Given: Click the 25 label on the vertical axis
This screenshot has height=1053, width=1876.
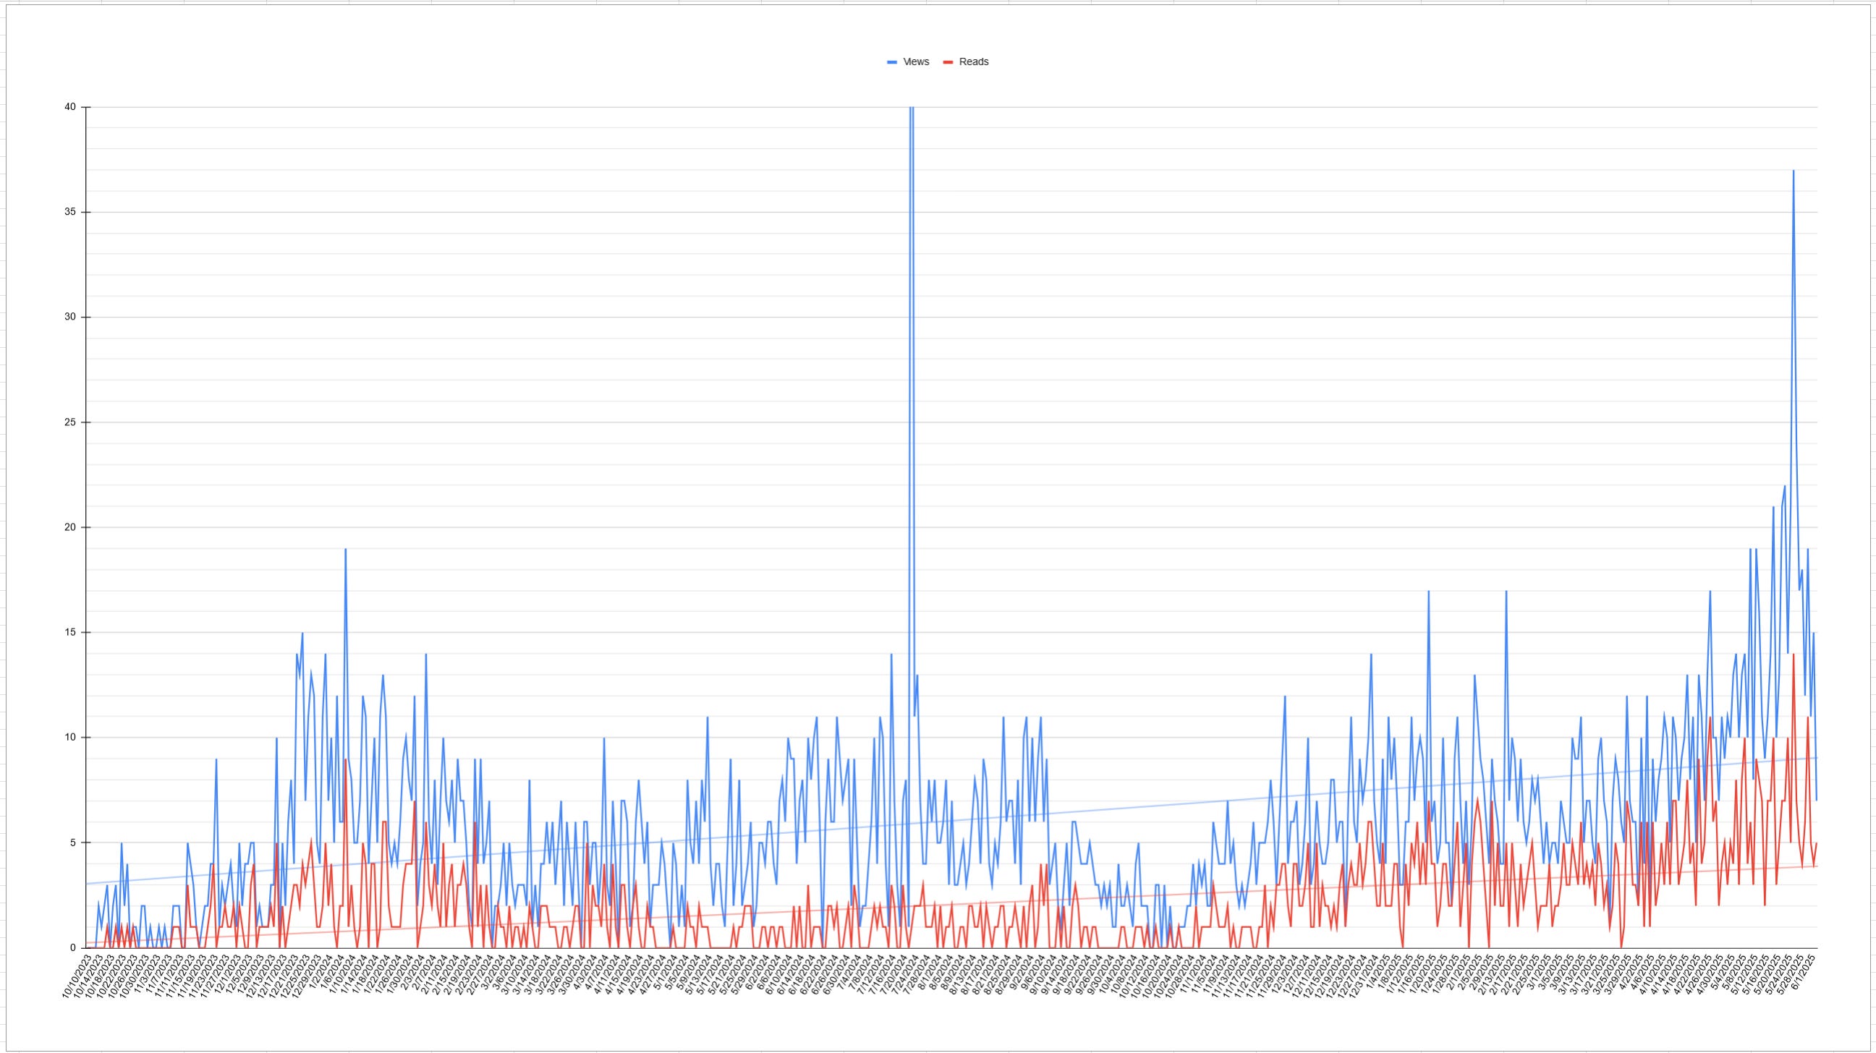Looking at the screenshot, I should [70, 422].
